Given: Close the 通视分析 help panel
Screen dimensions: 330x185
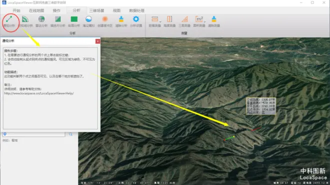Looking at the screenshot, I should click(97, 41).
